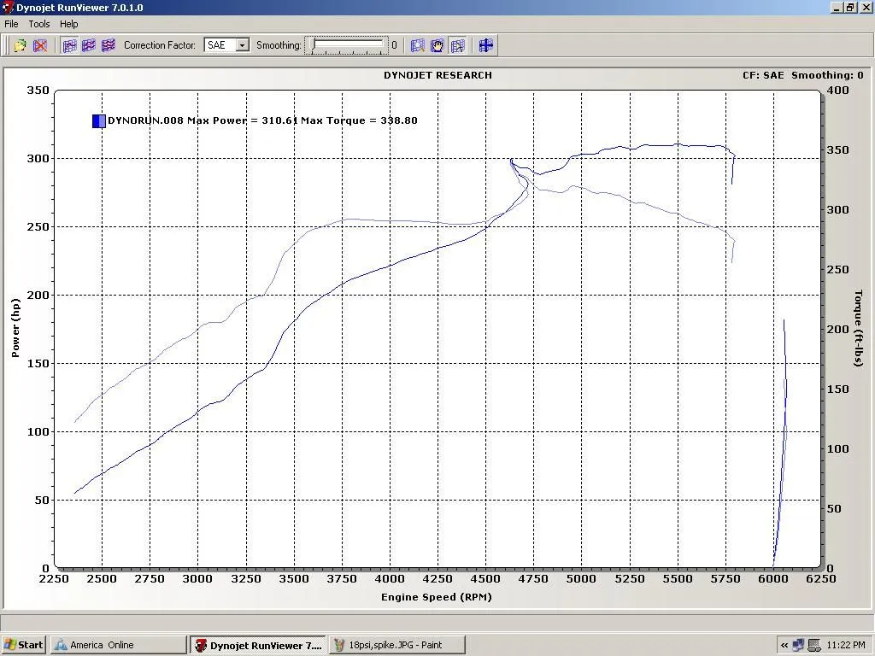Click the Smoothing slider track
Viewport: 875px width, 656px height.
tap(347, 45)
